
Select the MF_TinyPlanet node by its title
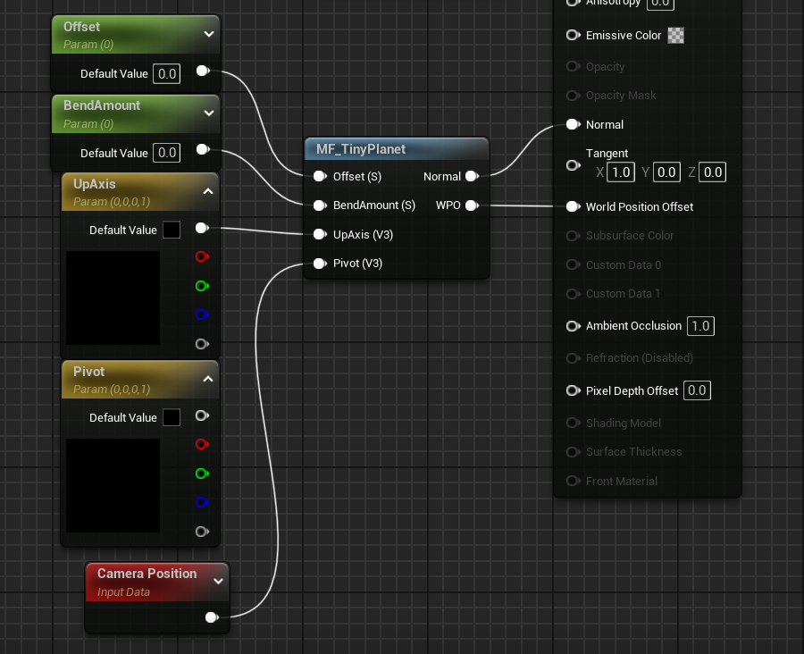361,149
